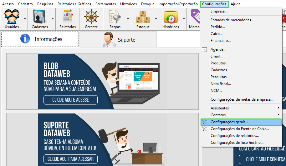The height and width of the screenshot is (166, 286).
Task: Click the Agenda calendar icon in menu
Action: 204,49
